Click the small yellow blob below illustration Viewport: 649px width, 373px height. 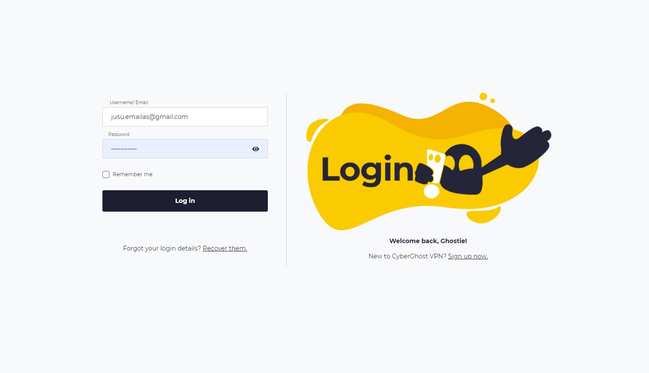[484, 215]
